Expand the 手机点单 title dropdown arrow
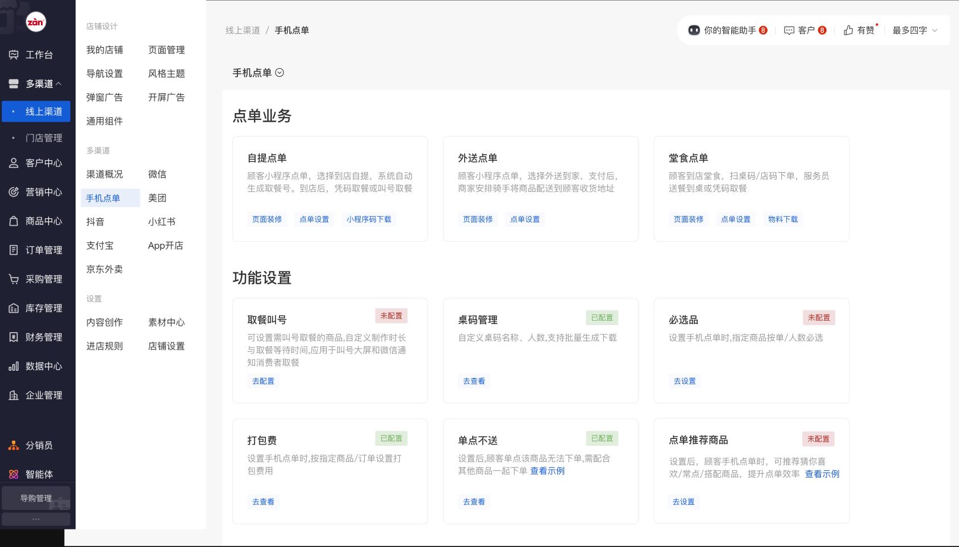This screenshot has height=547, width=959. 280,73
